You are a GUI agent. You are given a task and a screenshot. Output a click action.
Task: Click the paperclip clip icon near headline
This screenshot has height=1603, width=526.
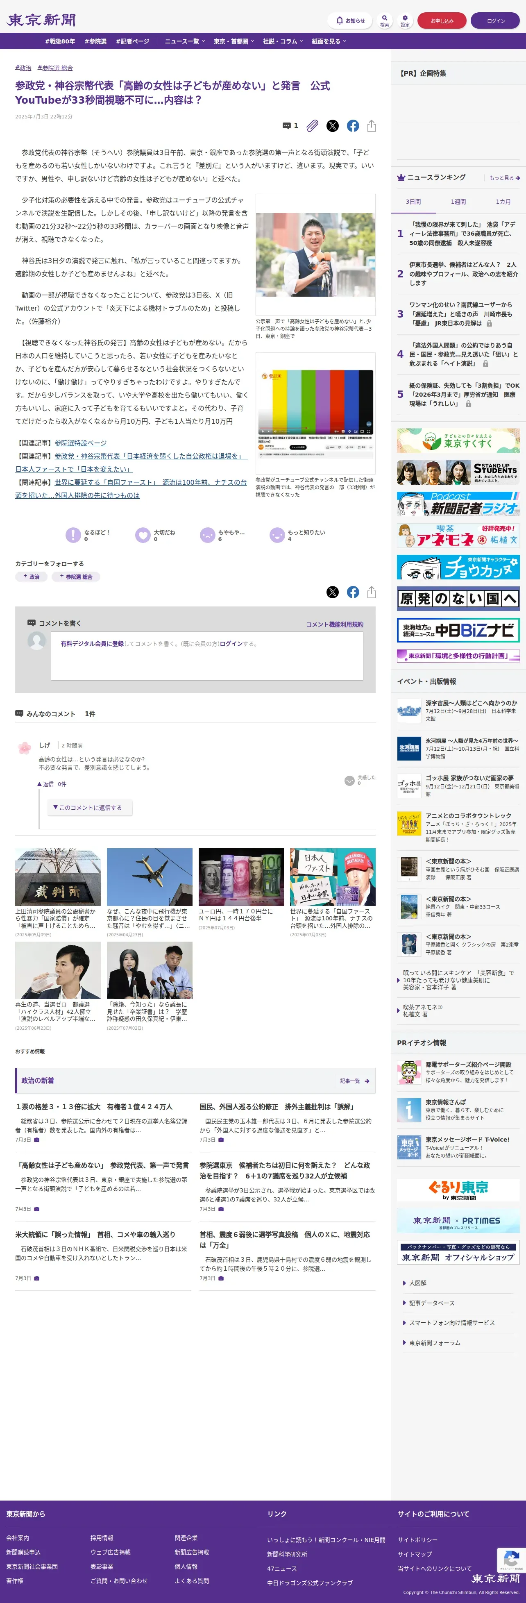click(313, 126)
